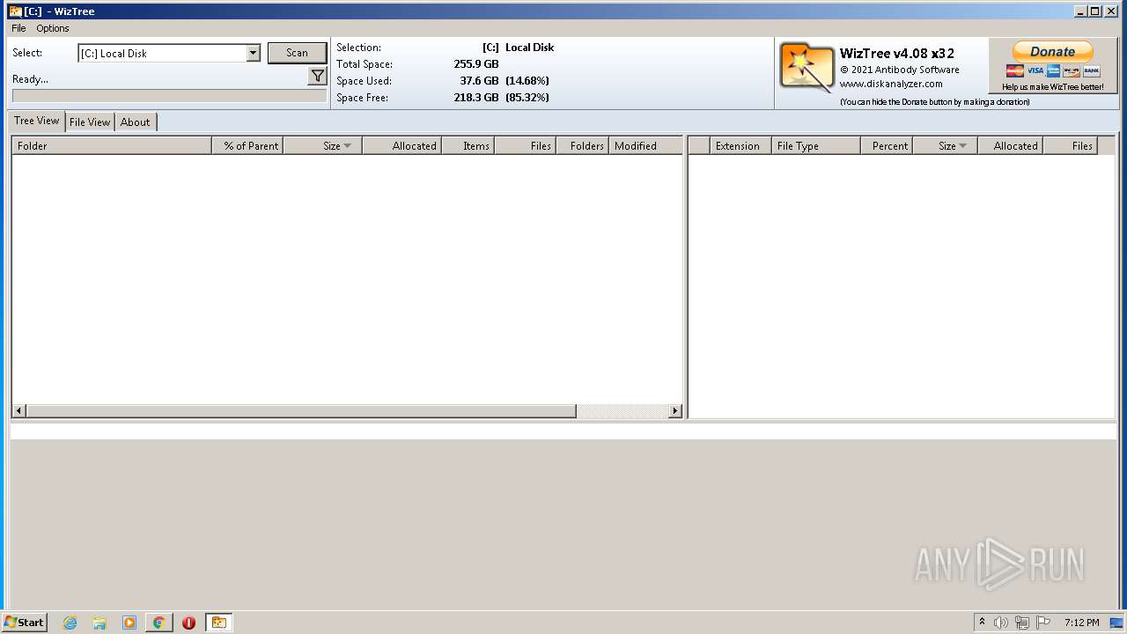Image resolution: width=1127 pixels, height=634 pixels.
Task: Click the Action Center flag icon
Action: 1043,623
